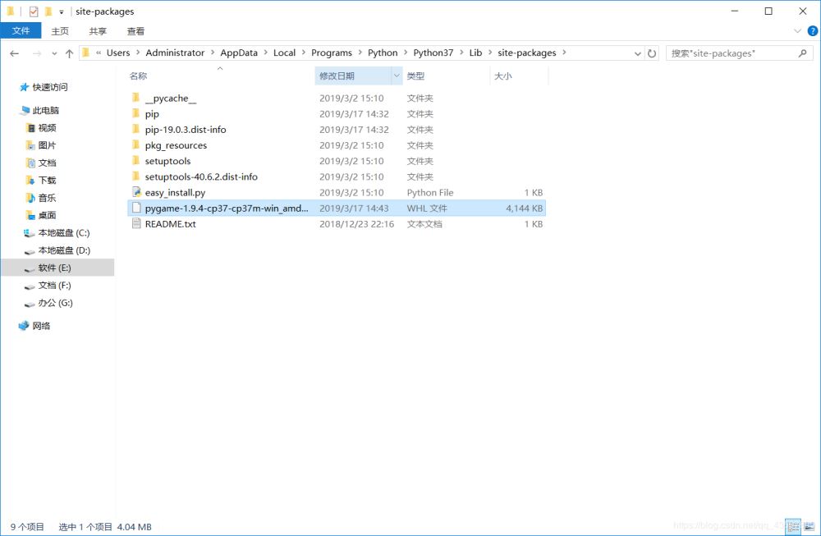821x536 pixels.
Task: Click the pygame file size 4,144 KB
Action: click(x=524, y=208)
